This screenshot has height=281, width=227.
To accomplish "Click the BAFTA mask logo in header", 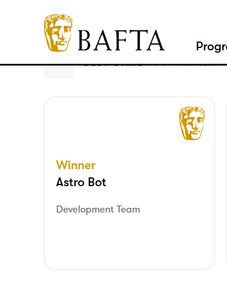I will 58,33.
